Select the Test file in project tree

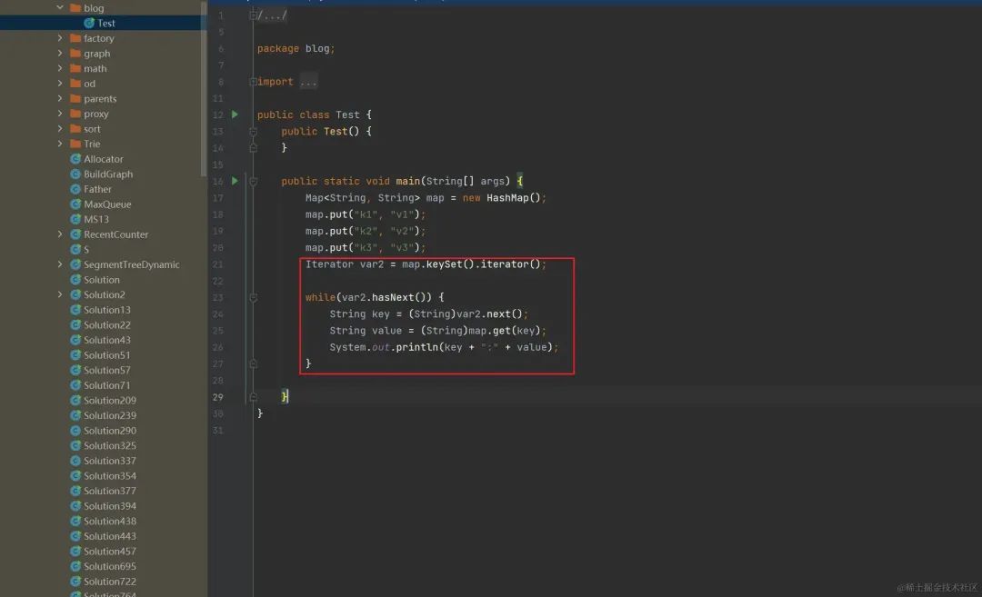click(105, 24)
